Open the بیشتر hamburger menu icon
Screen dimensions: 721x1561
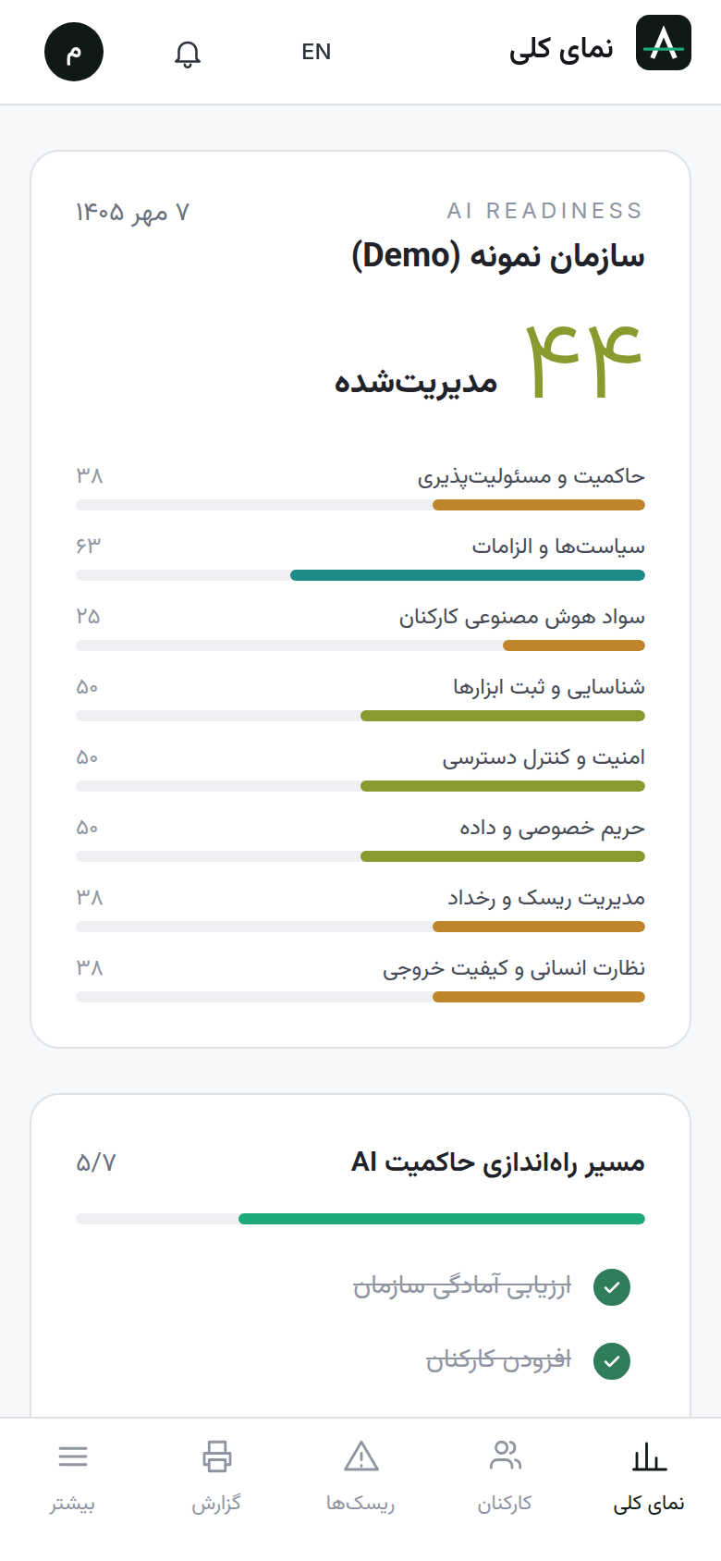(72, 1457)
